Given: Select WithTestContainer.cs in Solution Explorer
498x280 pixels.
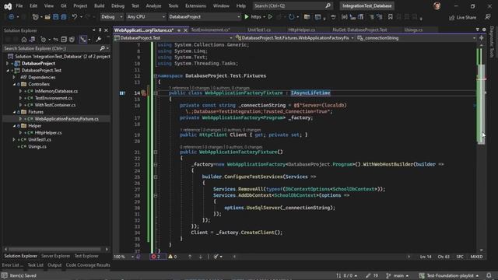Looking at the screenshot, I should 55,105.
